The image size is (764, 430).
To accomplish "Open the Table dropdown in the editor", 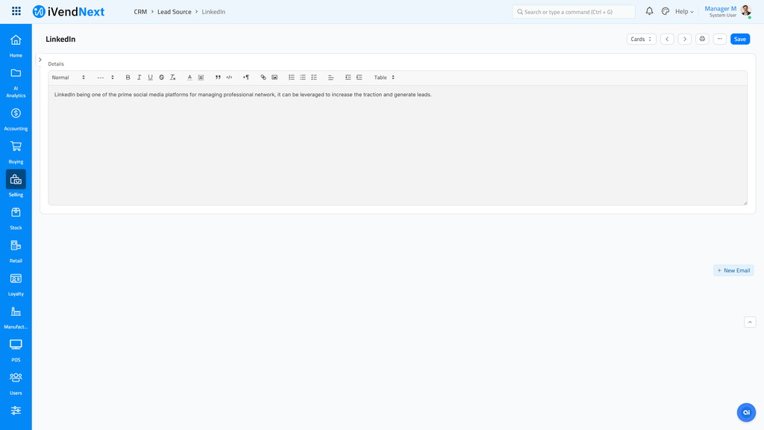I will (x=384, y=78).
